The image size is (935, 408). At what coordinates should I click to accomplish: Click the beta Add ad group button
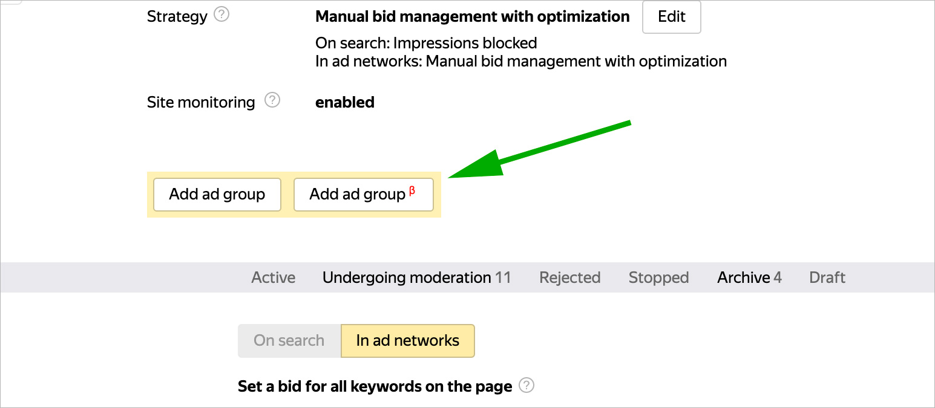pyautogui.click(x=363, y=195)
